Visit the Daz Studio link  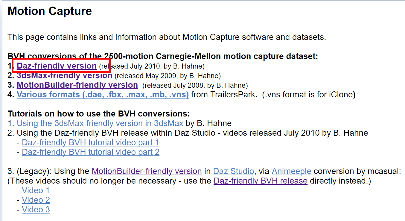(234, 171)
